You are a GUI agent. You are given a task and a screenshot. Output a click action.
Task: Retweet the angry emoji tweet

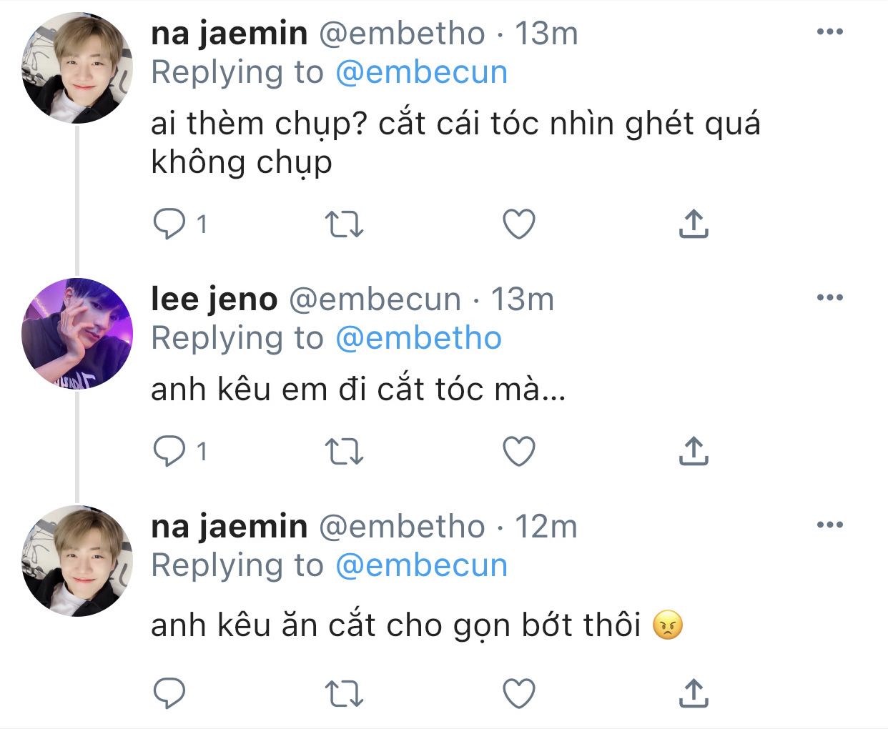point(345,693)
